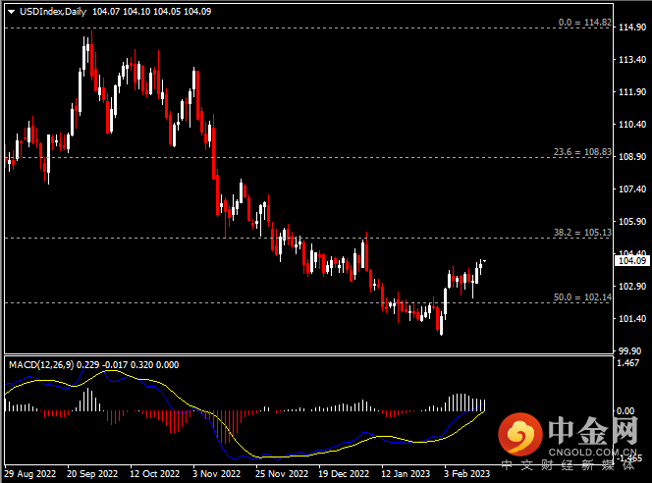The image size is (652, 483).
Task: Click the 3 Feb 2023 date marker
Action: (x=467, y=473)
